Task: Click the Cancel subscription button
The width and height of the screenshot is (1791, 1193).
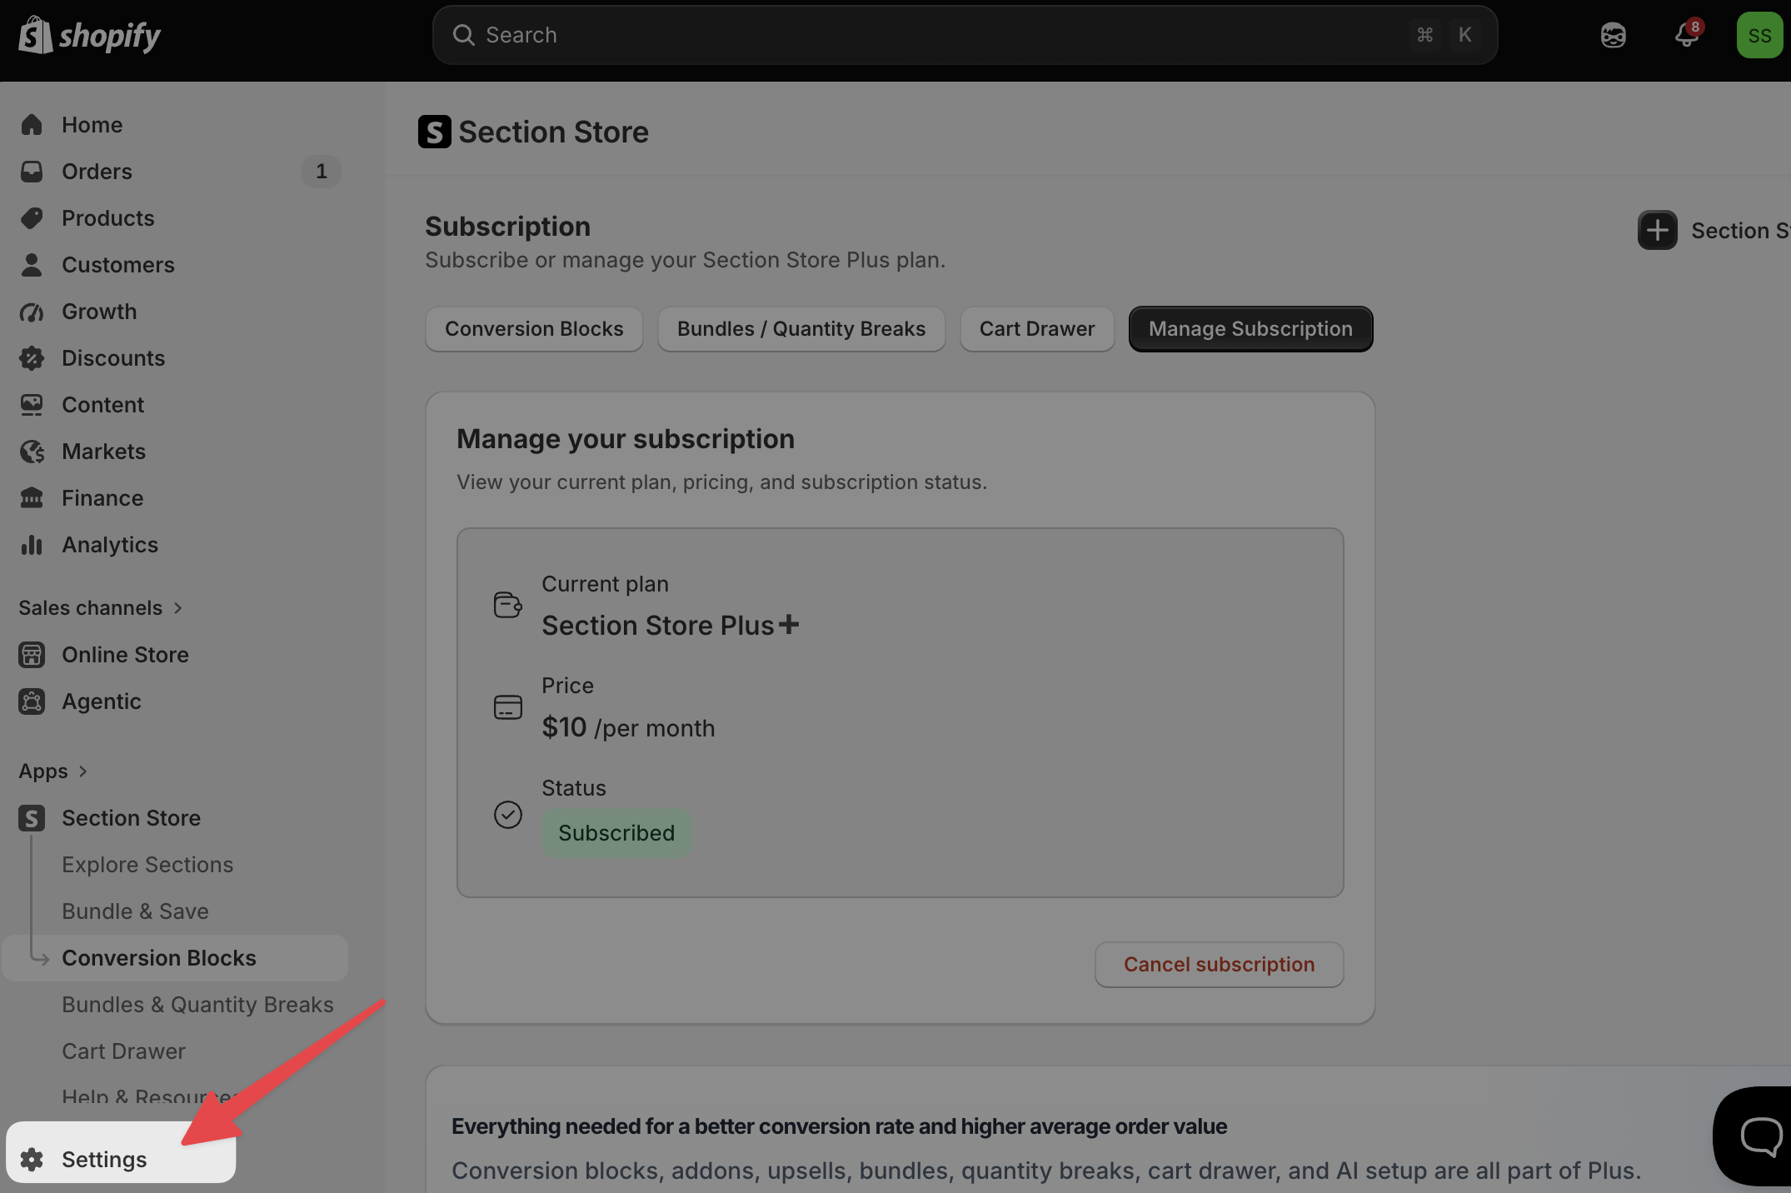Action: [1219, 965]
